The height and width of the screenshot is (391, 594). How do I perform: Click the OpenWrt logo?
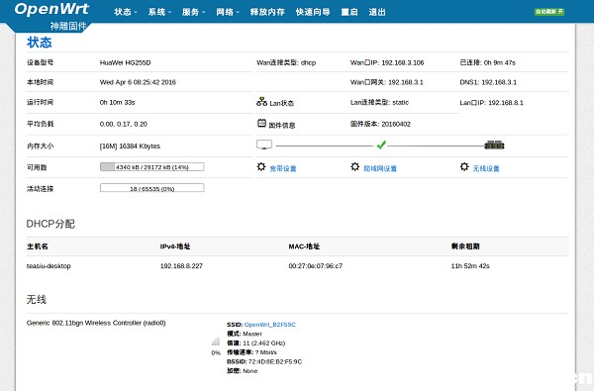click(x=51, y=9)
